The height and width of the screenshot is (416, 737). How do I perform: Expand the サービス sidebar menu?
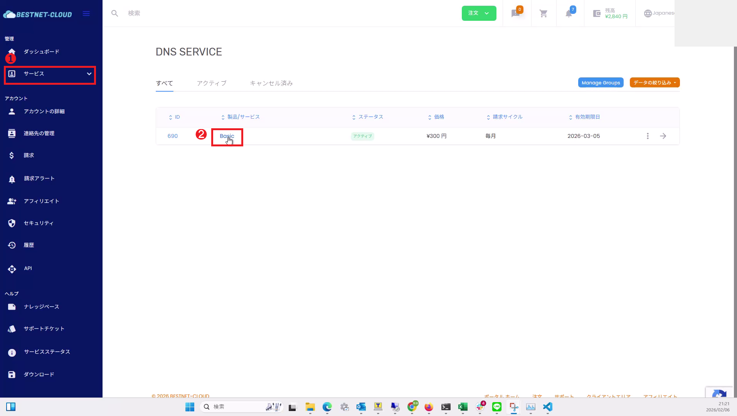pyautogui.click(x=50, y=74)
